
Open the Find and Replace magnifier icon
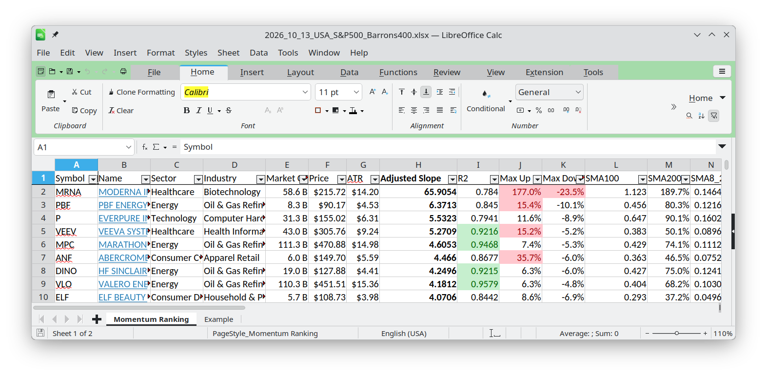point(689,116)
